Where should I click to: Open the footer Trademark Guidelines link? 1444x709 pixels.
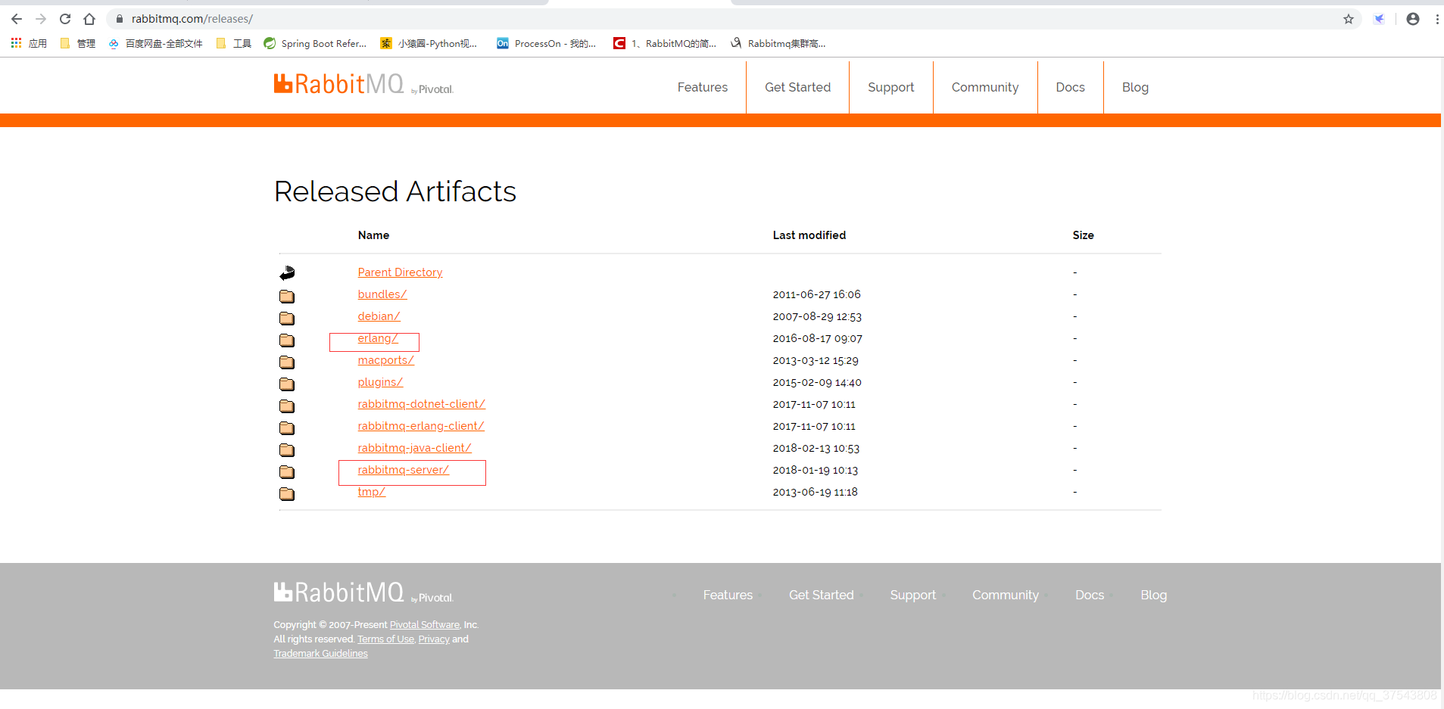pyautogui.click(x=320, y=654)
